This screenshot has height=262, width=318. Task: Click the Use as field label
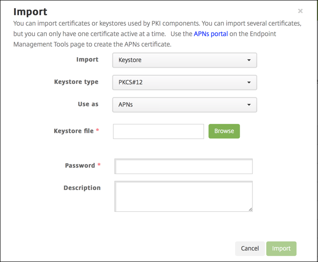[x=88, y=104]
